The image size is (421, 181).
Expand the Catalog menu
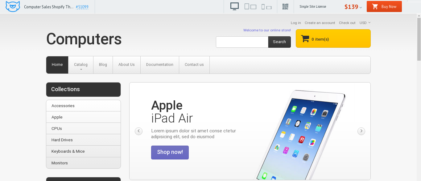coord(81,65)
